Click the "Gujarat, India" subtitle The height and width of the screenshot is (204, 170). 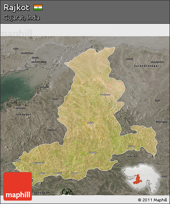(22, 18)
